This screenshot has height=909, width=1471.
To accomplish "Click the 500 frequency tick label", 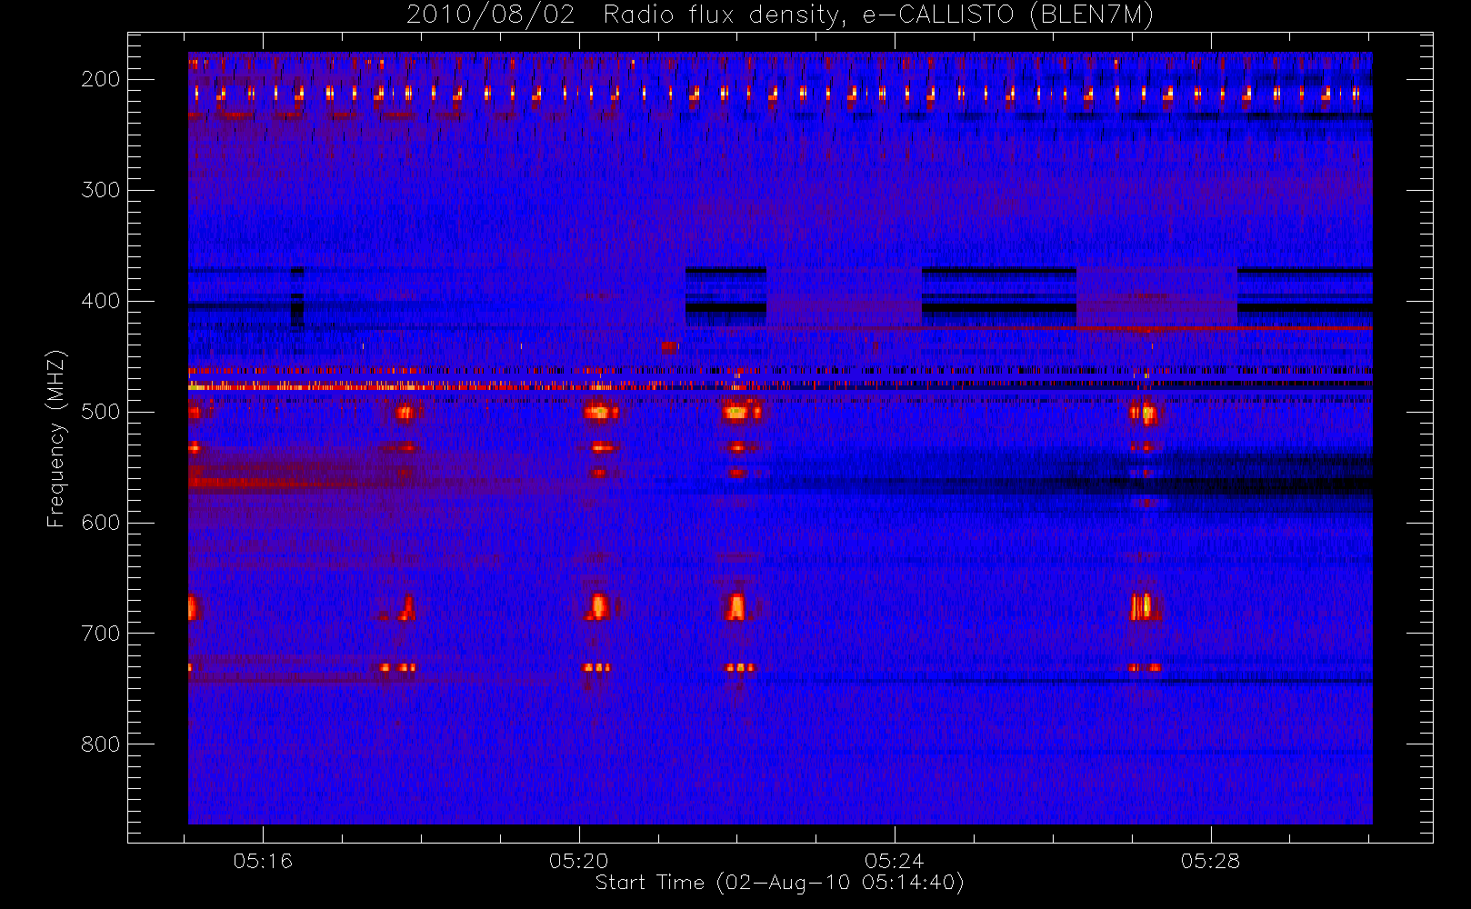I will click(x=101, y=412).
